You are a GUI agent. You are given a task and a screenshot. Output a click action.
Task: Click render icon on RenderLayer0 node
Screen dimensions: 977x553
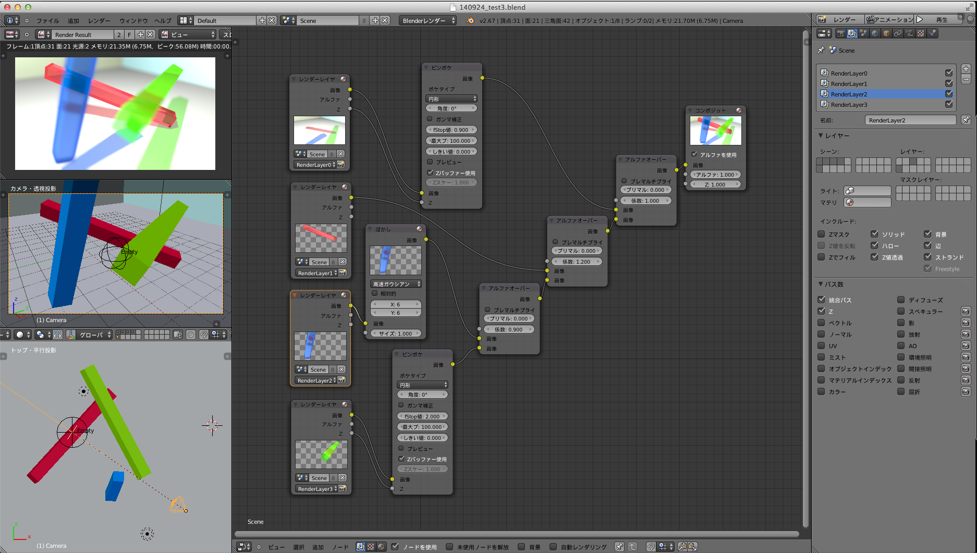[341, 165]
